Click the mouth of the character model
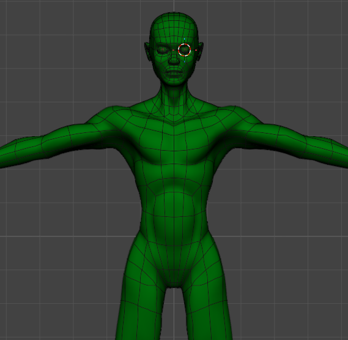Image resolution: width=348 pixels, height=340 pixels. coord(174,73)
